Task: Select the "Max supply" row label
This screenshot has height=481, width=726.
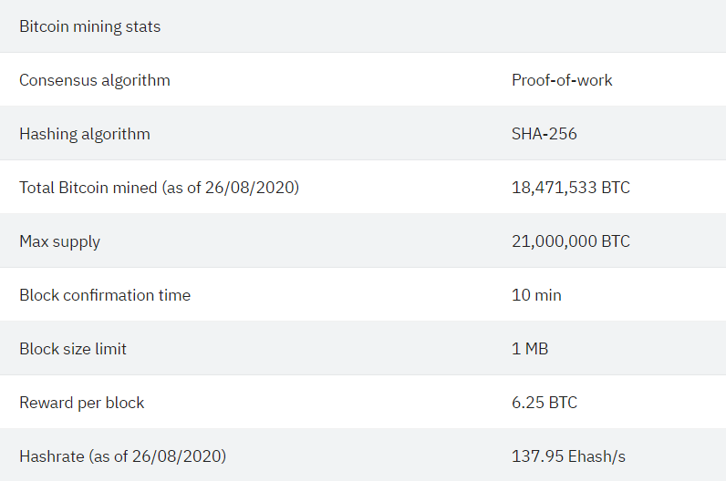Action: 59,241
